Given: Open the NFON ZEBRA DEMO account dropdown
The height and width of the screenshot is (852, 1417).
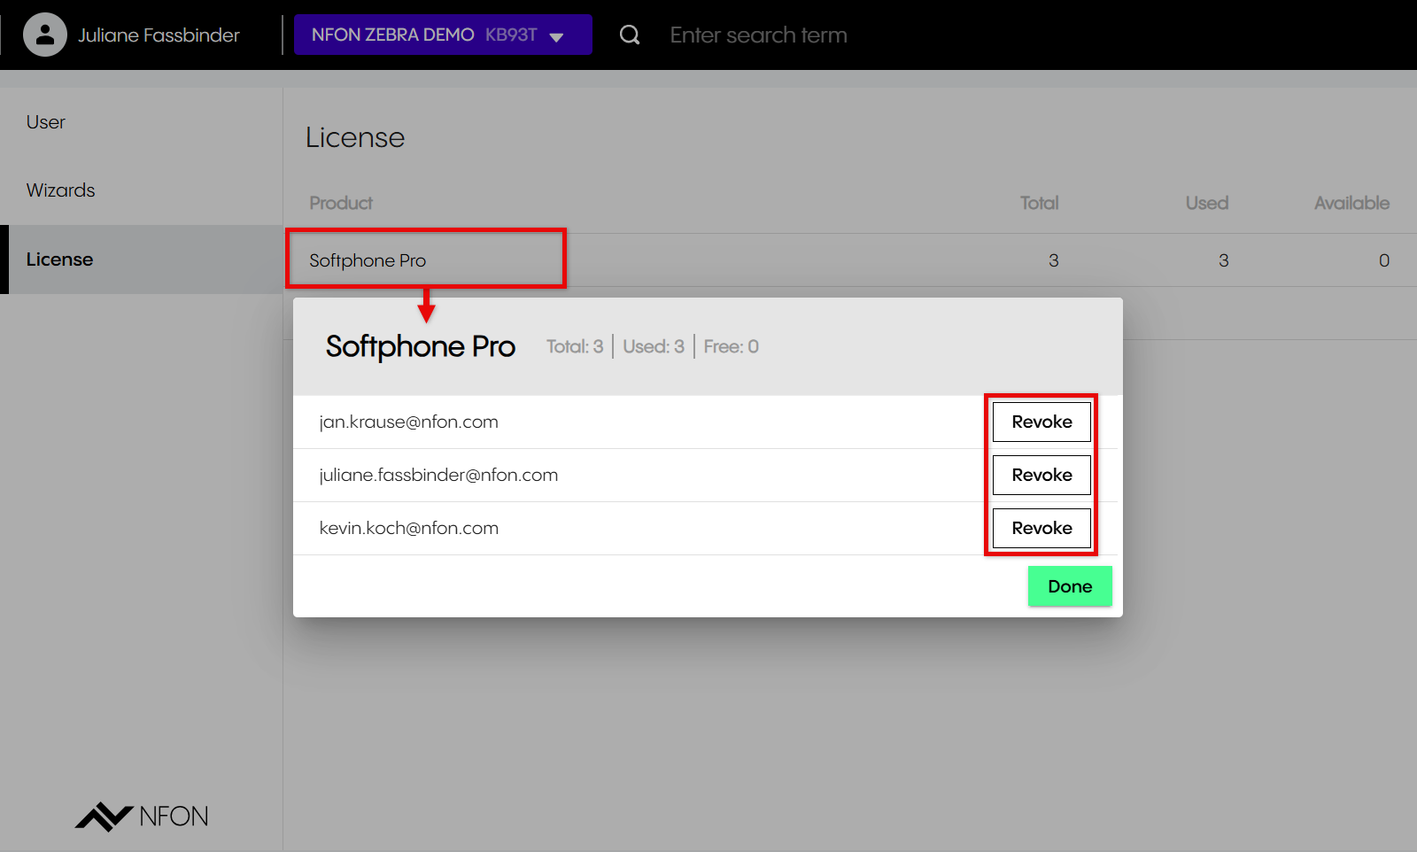Looking at the screenshot, I should 425,35.
